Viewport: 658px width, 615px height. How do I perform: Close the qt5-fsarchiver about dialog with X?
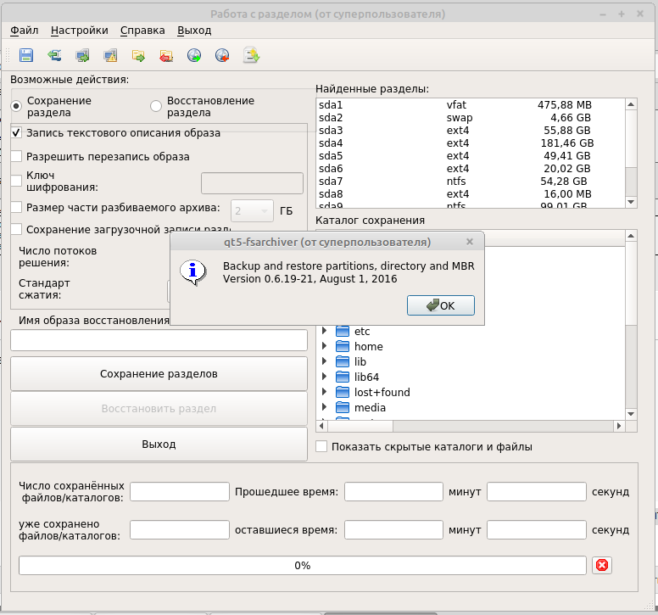(x=470, y=242)
